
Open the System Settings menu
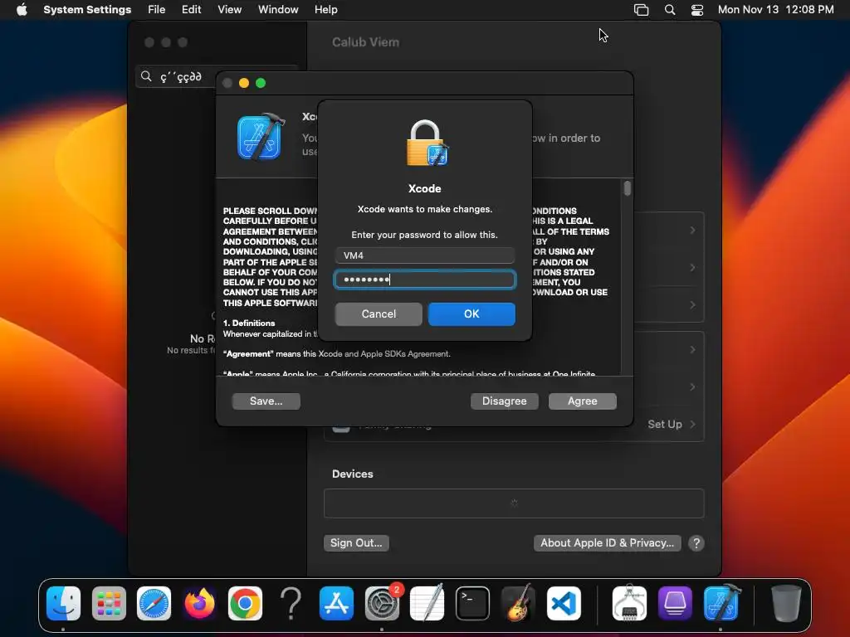click(x=87, y=10)
